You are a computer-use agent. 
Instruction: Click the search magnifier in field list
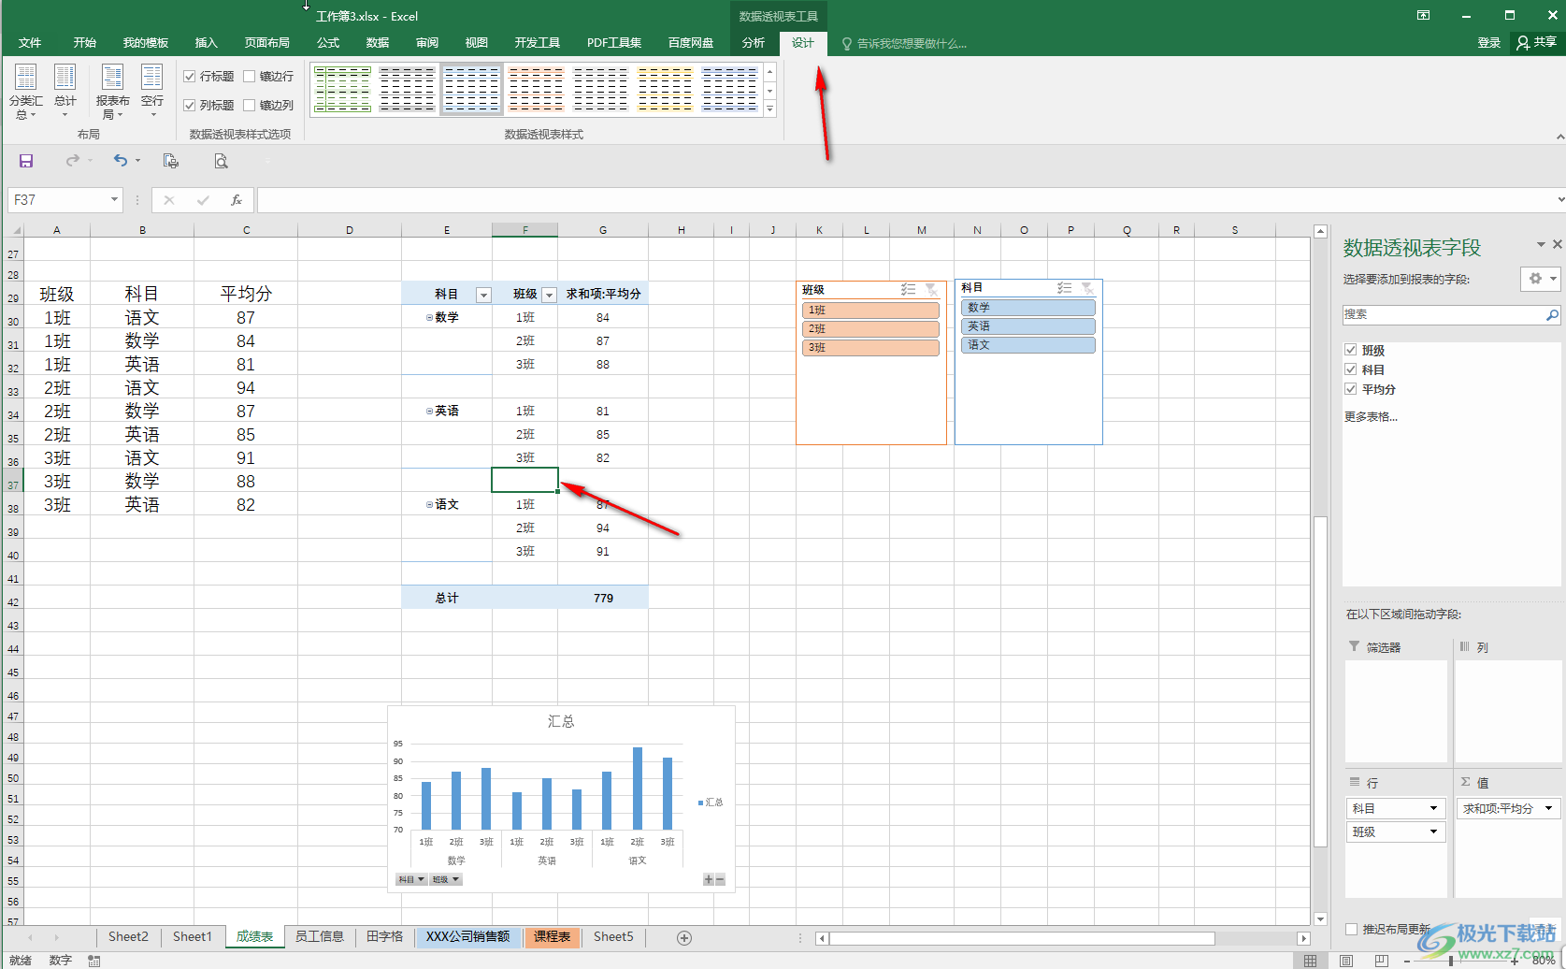click(1551, 315)
